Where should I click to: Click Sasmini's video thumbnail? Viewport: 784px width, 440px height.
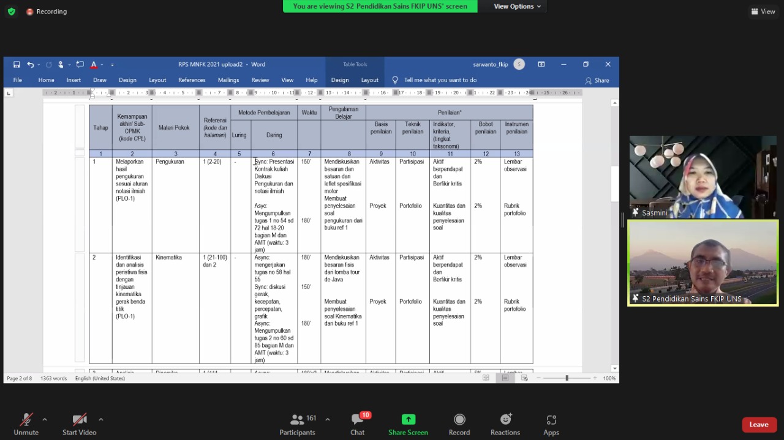click(x=703, y=177)
